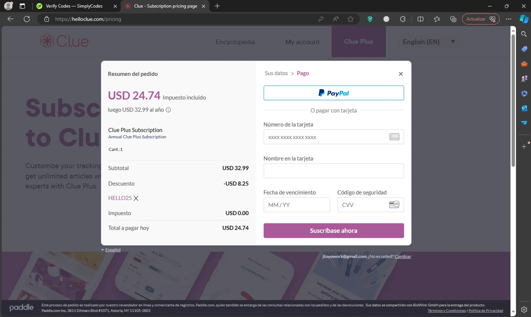531x317 pixels.
Task: Open sidebar settings gear icon
Action: (524, 310)
